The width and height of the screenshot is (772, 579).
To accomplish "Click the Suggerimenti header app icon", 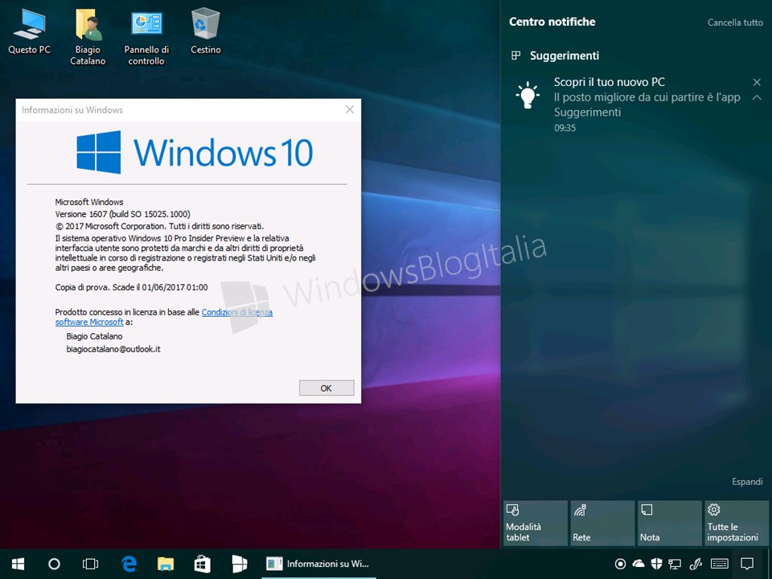I will click(516, 55).
